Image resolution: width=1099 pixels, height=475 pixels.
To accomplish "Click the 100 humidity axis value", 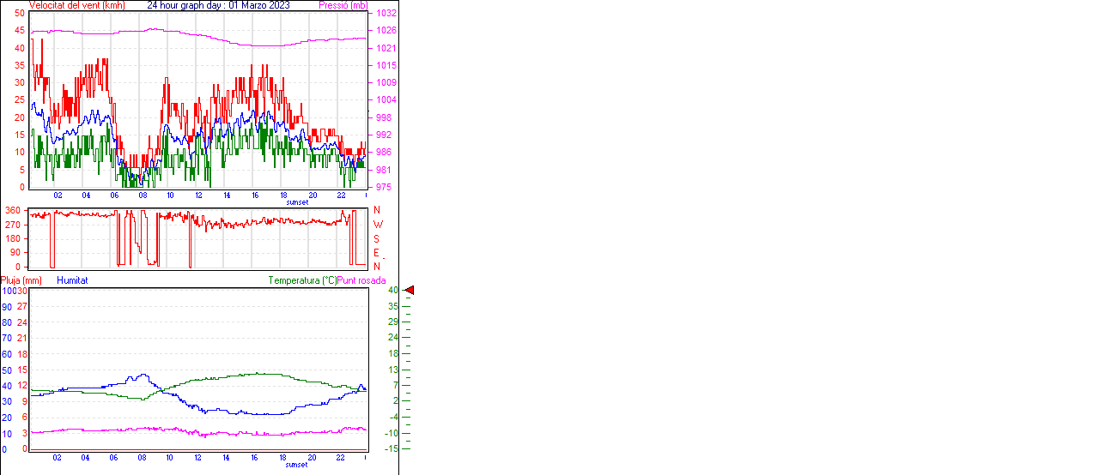I will pos(7,291).
